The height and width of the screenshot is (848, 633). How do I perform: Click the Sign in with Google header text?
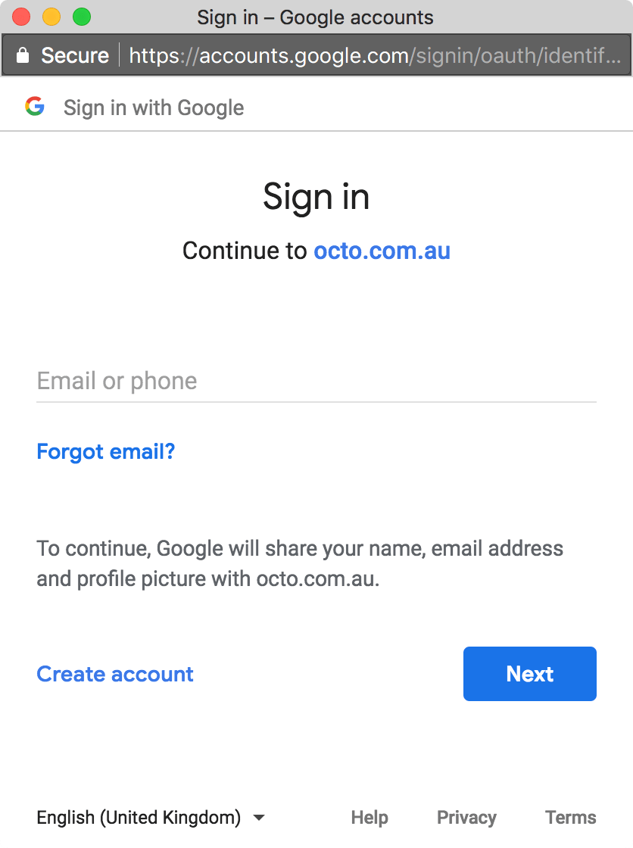coord(154,108)
